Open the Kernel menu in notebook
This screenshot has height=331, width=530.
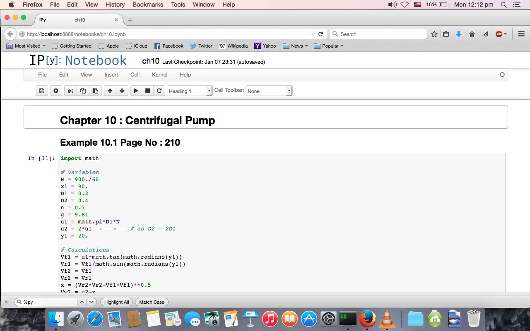tap(159, 75)
